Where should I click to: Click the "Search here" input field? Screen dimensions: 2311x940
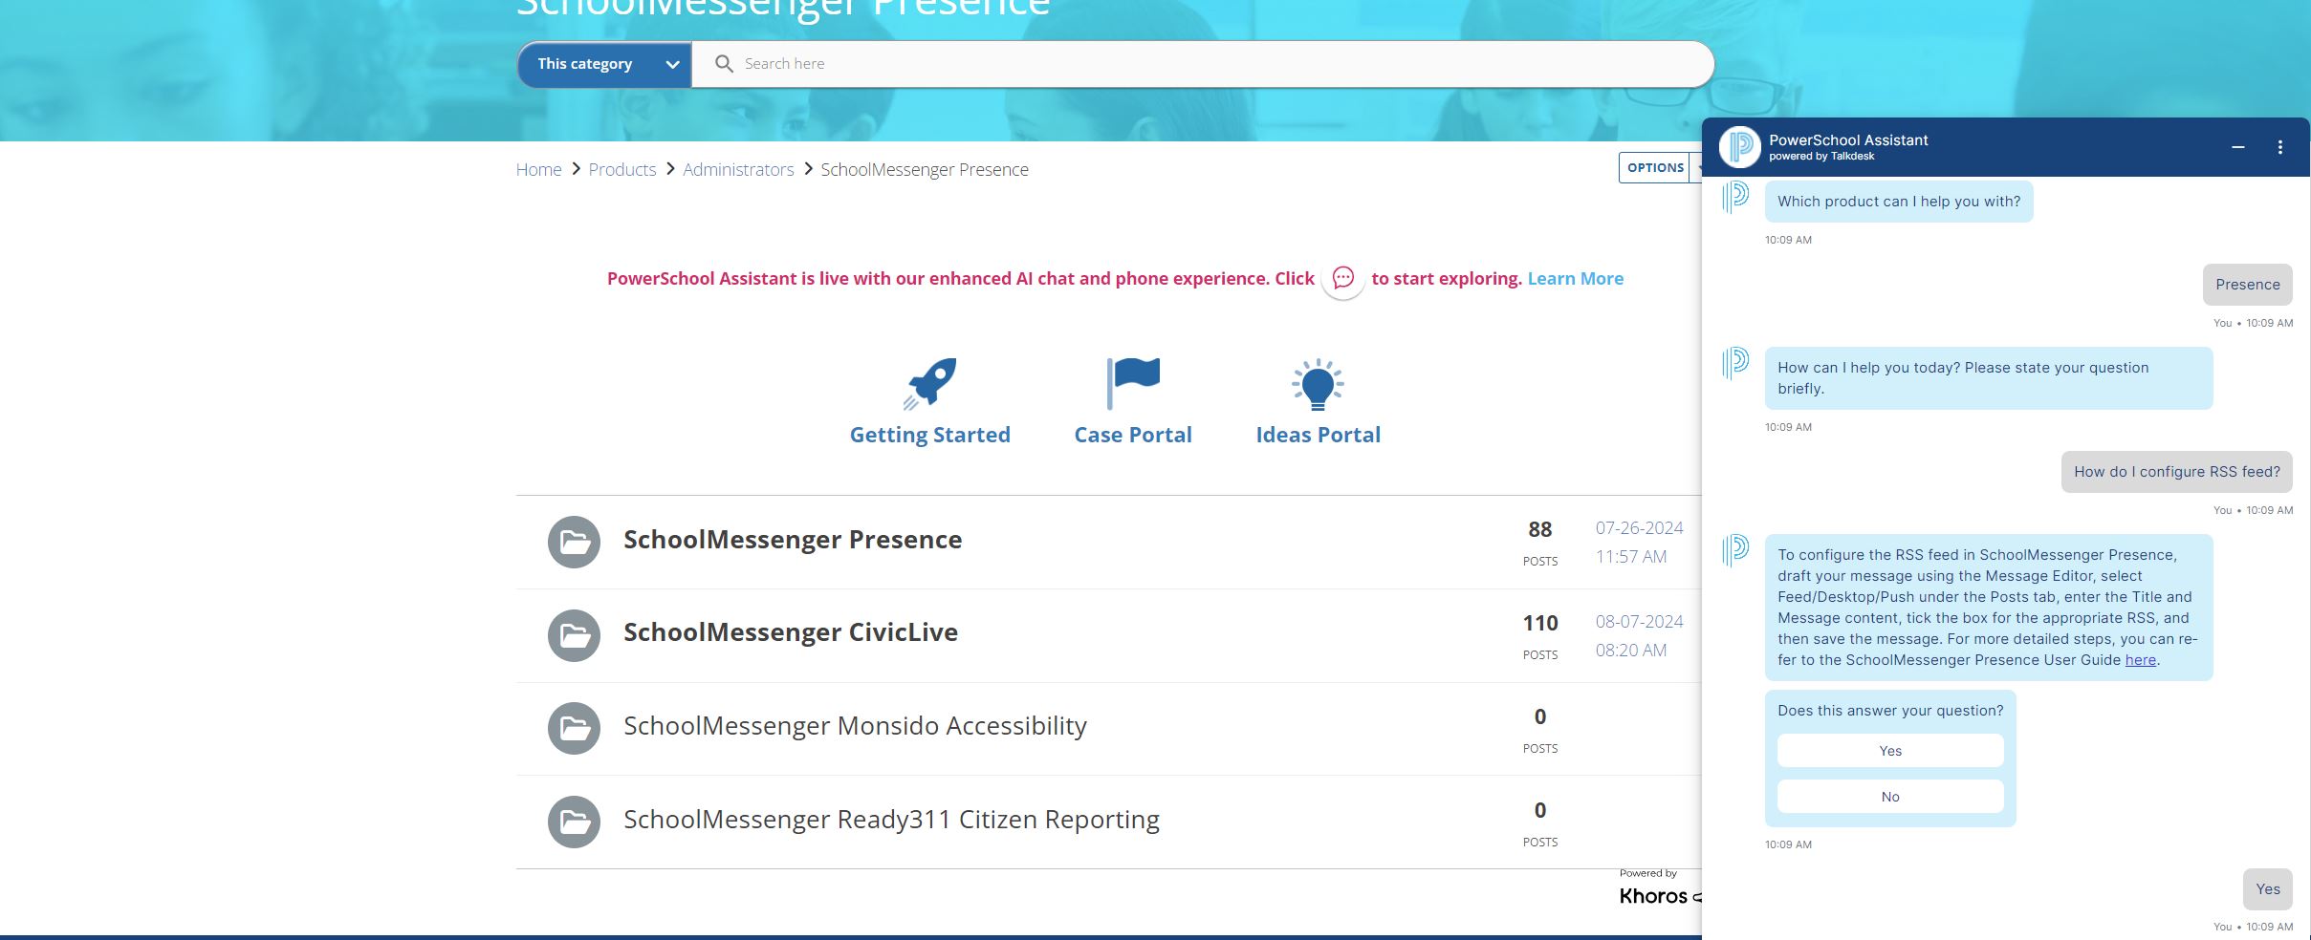956,63
